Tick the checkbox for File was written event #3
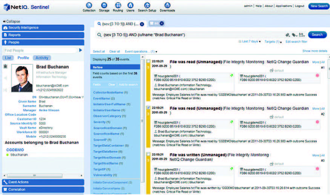This screenshot has height=195, width=330. point(148,154)
